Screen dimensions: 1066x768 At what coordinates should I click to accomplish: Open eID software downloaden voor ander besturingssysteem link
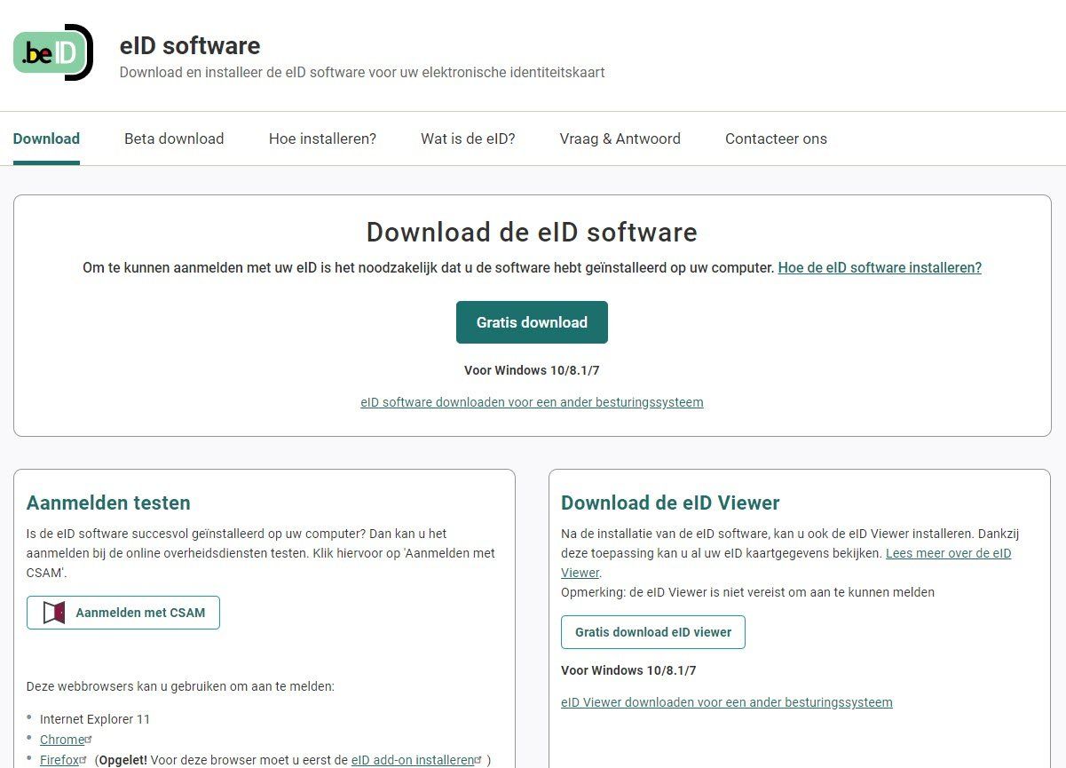(532, 402)
